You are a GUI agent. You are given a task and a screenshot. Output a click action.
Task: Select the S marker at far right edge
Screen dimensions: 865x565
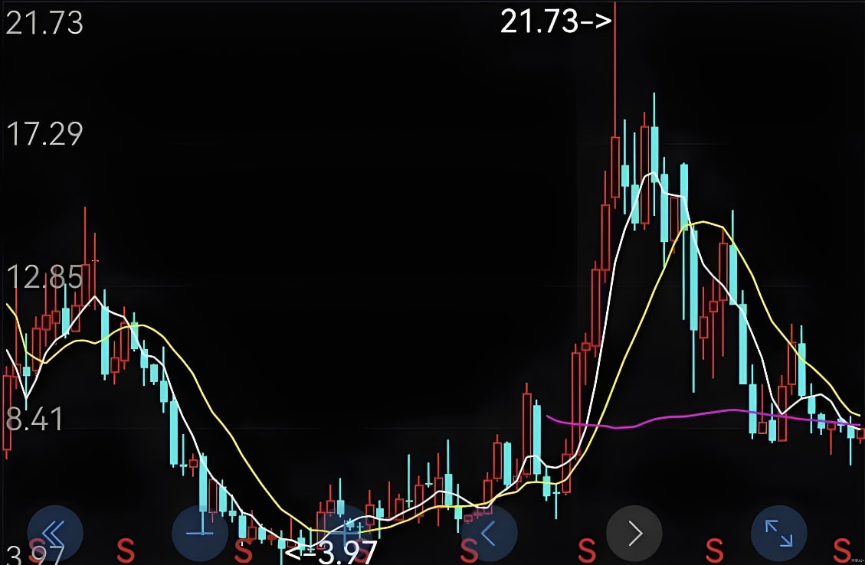842,549
